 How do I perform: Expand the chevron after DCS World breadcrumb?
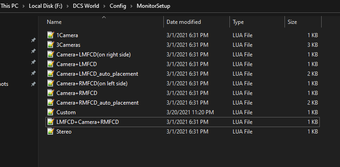coord(105,6)
